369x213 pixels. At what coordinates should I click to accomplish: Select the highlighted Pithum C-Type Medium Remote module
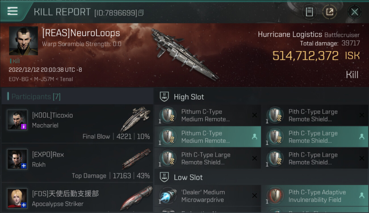pos(207,137)
